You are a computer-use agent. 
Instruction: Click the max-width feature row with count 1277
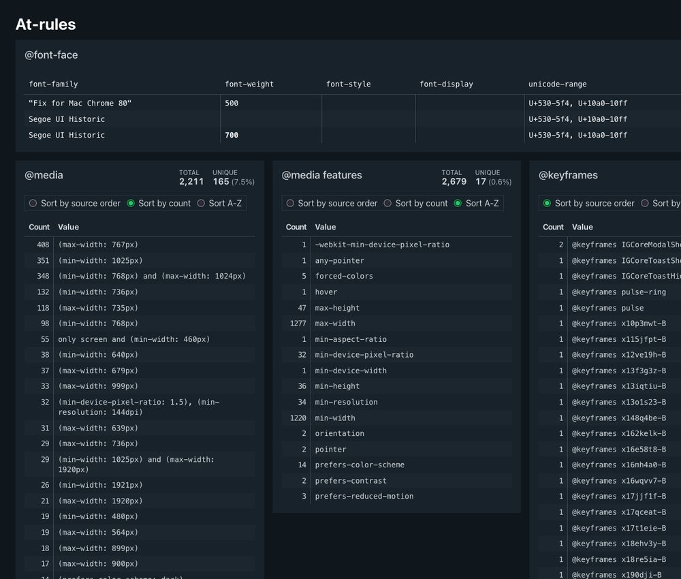pyautogui.click(x=396, y=324)
